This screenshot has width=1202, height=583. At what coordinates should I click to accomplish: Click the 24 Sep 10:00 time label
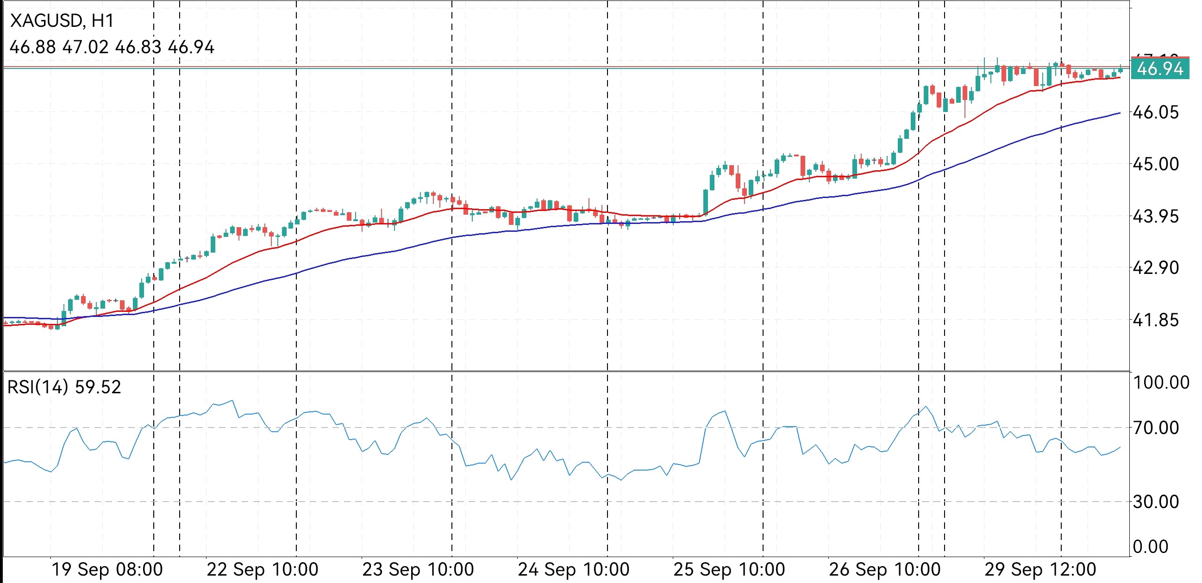pos(574,570)
